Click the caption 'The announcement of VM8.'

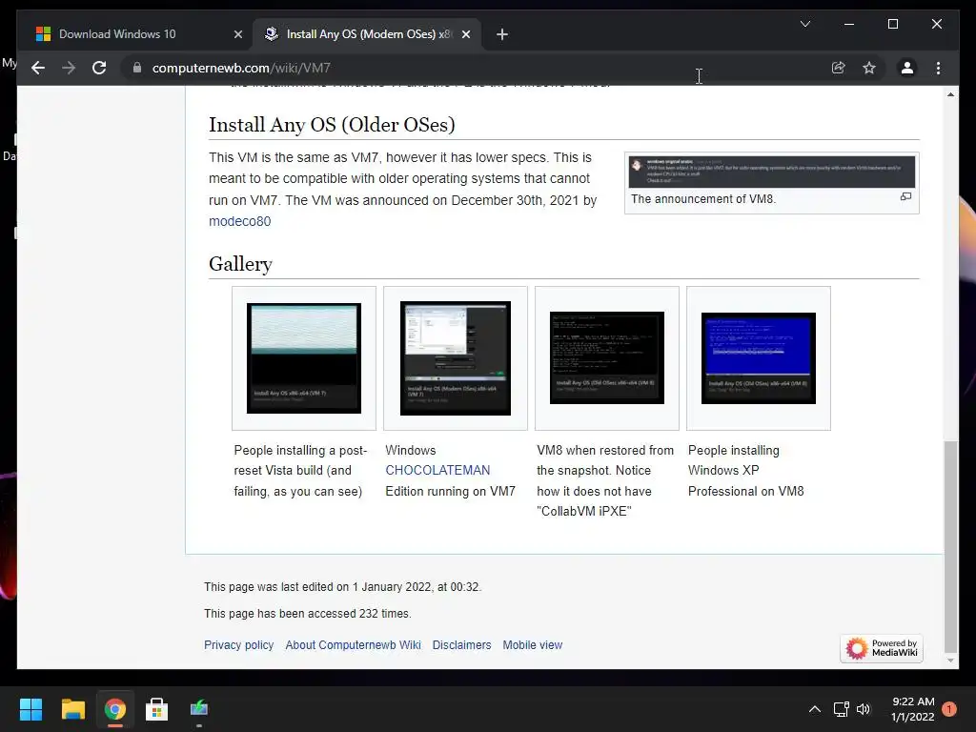tap(703, 199)
